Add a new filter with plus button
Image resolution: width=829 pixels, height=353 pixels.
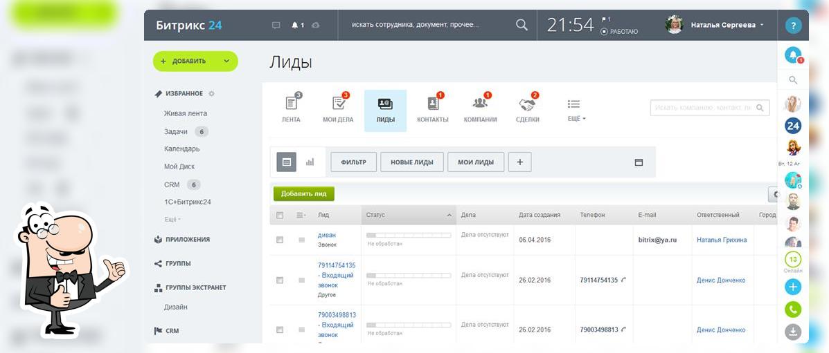click(519, 162)
